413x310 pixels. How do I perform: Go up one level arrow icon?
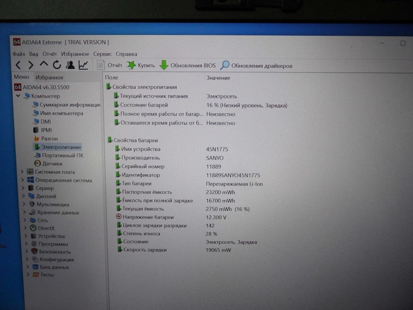pos(44,64)
